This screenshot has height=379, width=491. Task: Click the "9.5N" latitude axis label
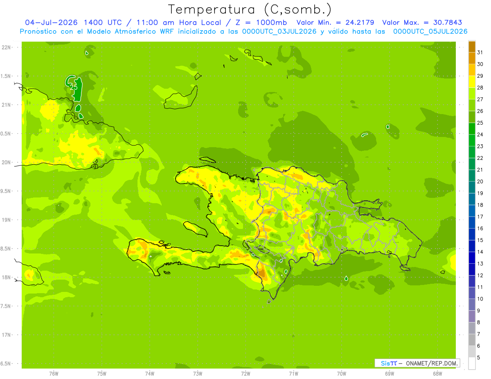tap(6, 191)
